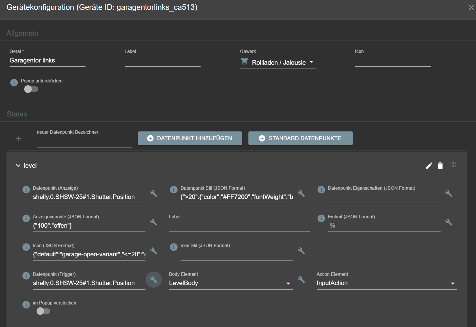The image size is (476, 327).
Task: Focus Datenpunkt Eigenschaften field
Action: (x=384, y=197)
